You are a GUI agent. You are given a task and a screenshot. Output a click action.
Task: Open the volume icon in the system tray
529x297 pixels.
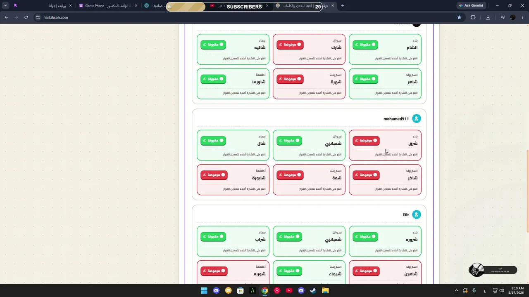coord(501,290)
